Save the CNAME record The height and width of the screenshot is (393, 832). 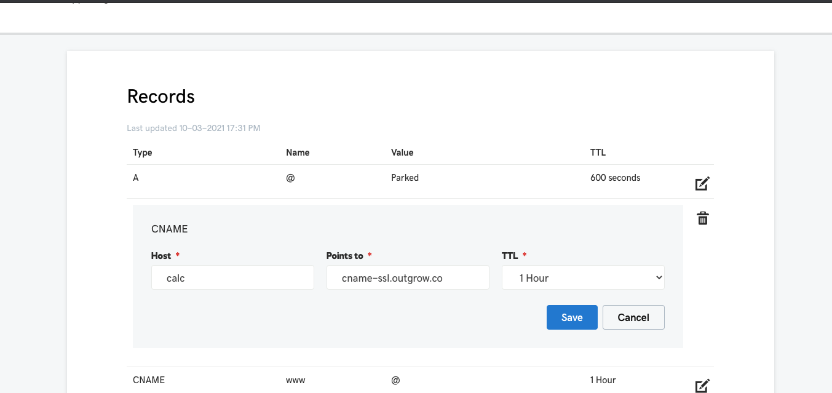pyautogui.click(x=572, y=317)
